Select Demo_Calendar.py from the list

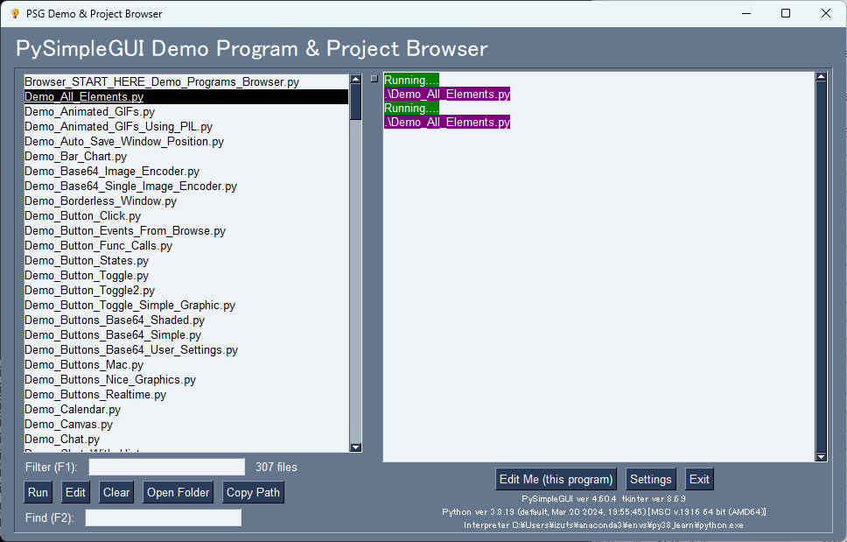point(72,409)
